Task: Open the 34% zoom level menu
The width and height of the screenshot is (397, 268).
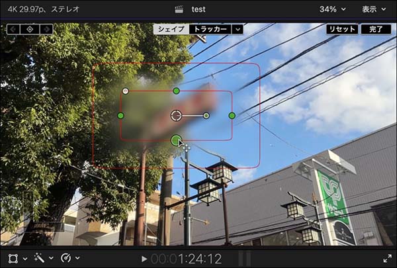Action: pos(332,9)
